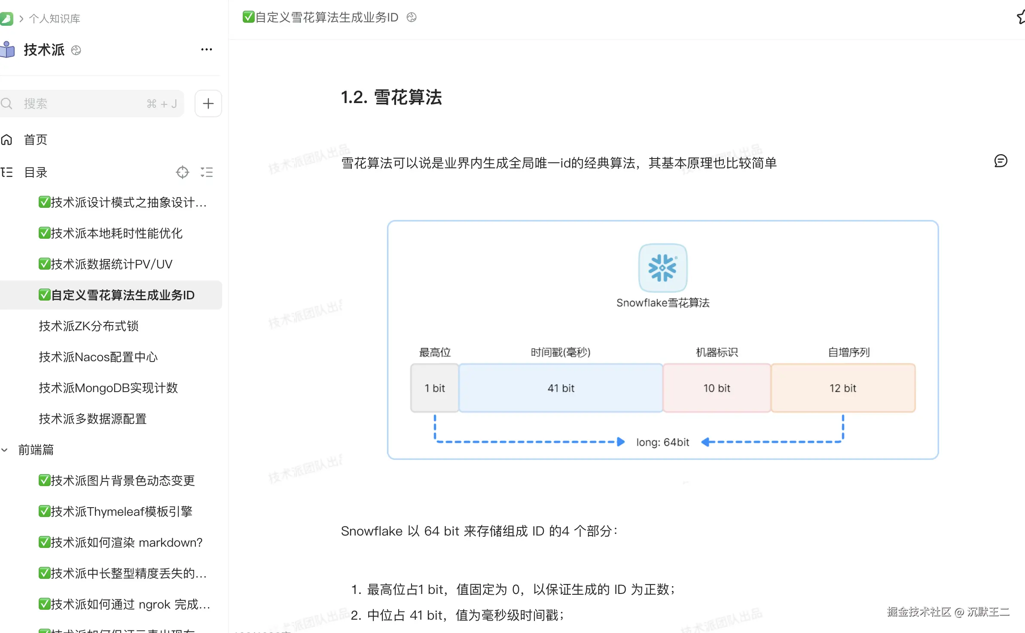Open the comments bubble icon on the right

click(x=1001, y=161)
